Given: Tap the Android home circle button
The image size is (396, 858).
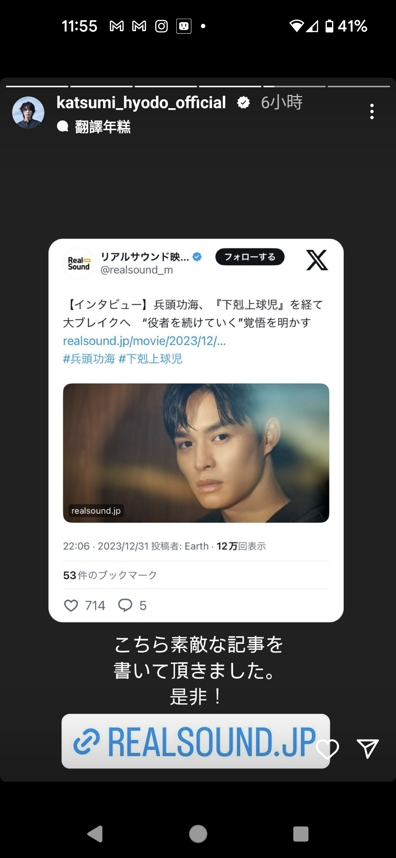Looking at the screenshot, I should tap(198, 834).
